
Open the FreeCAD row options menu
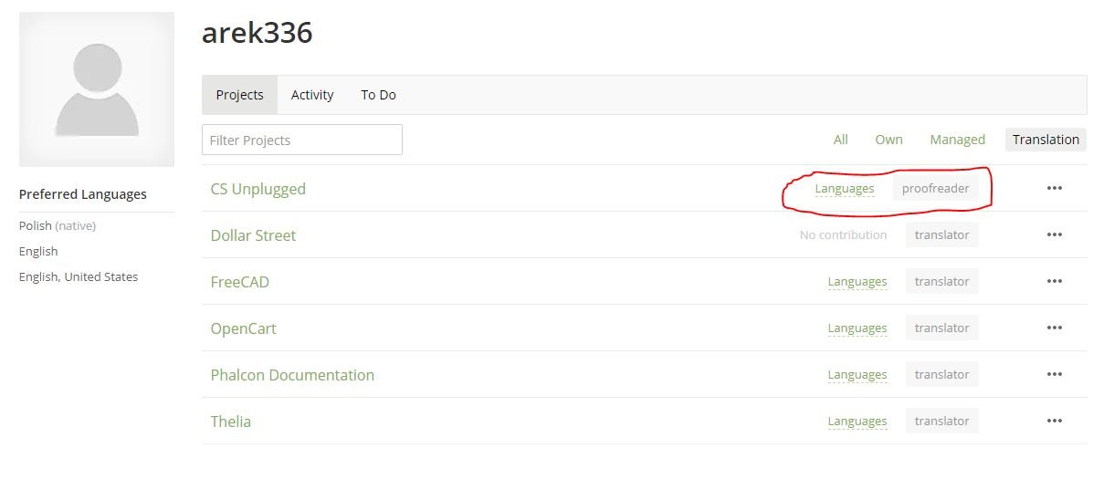tap(1055, 281)
